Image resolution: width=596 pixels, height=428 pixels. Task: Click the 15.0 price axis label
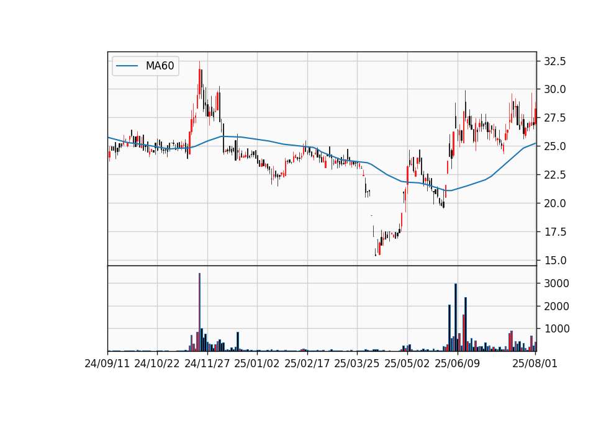click(555, 260)
